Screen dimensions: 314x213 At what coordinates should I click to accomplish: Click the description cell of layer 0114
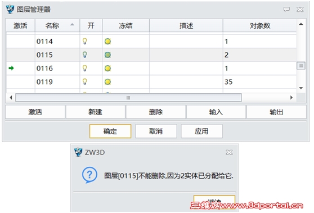point(186,42)
